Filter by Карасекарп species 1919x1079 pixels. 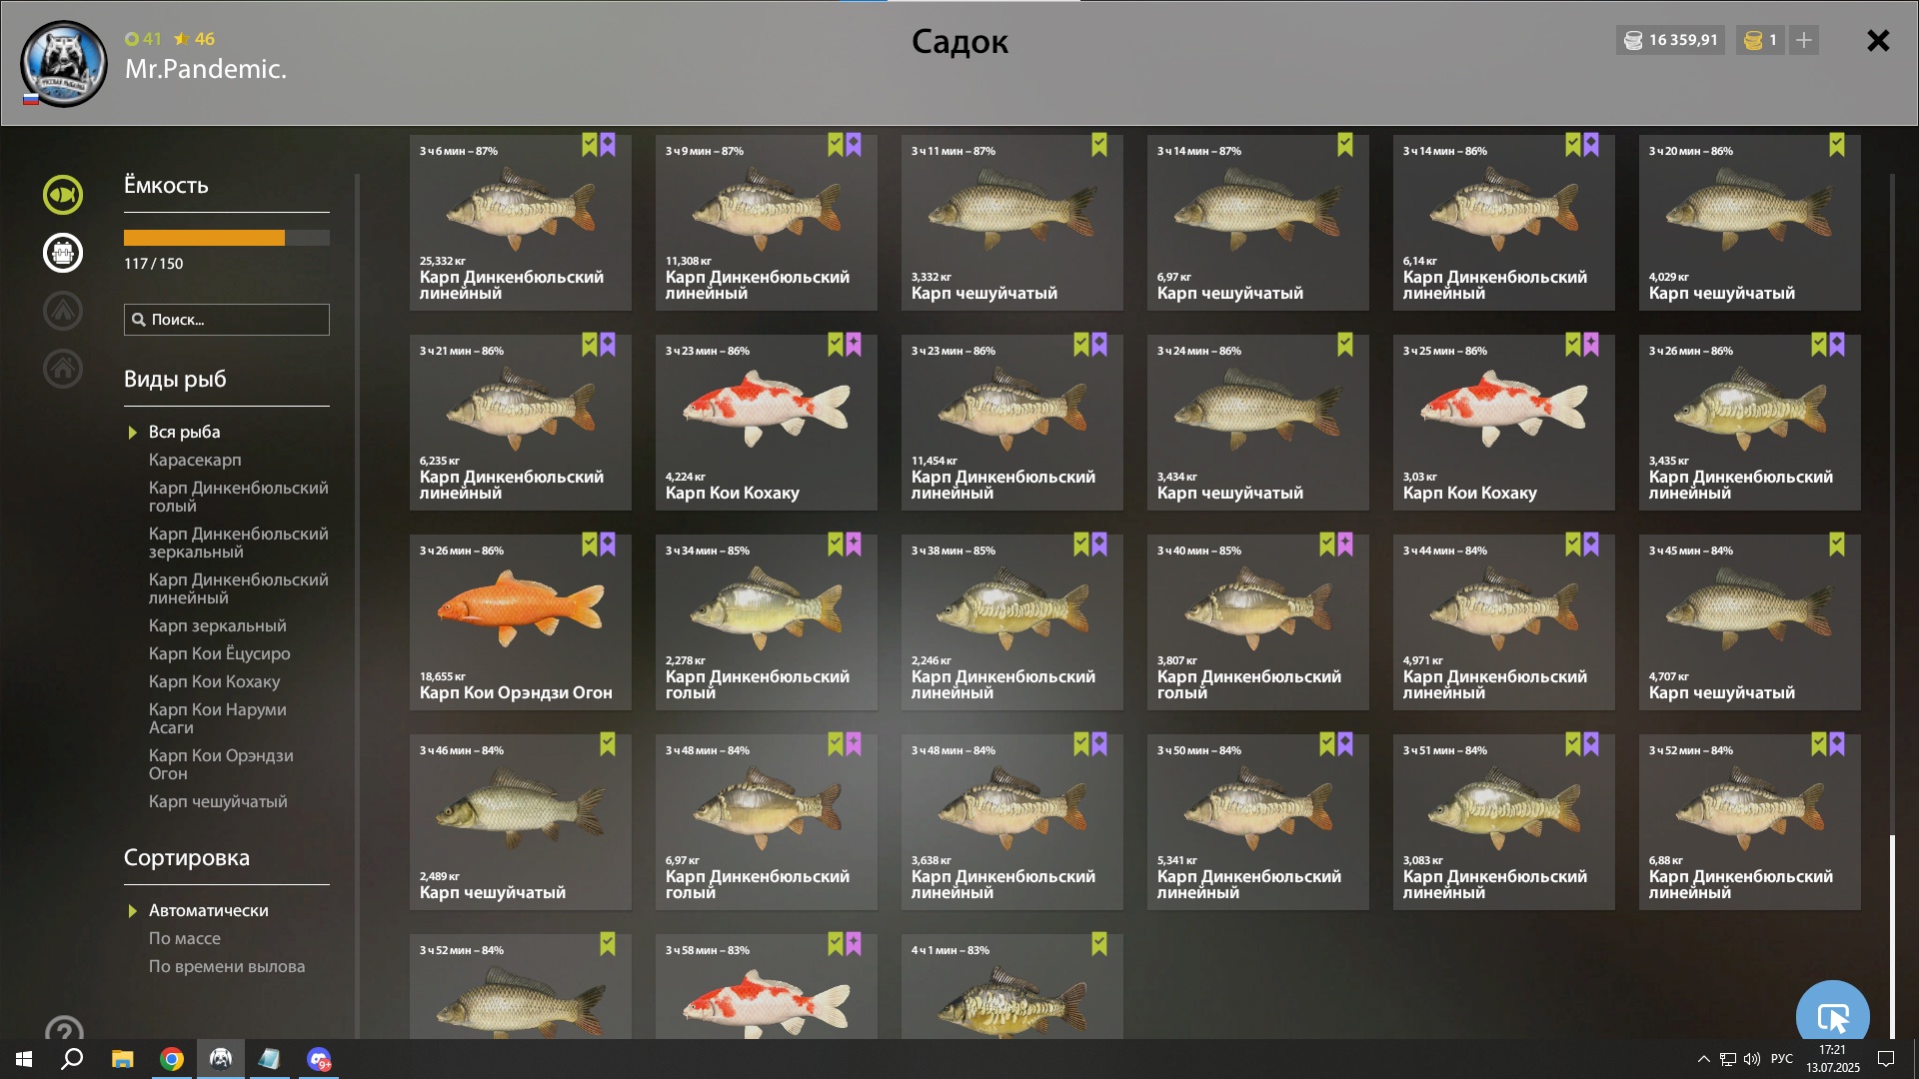[195, 460]
